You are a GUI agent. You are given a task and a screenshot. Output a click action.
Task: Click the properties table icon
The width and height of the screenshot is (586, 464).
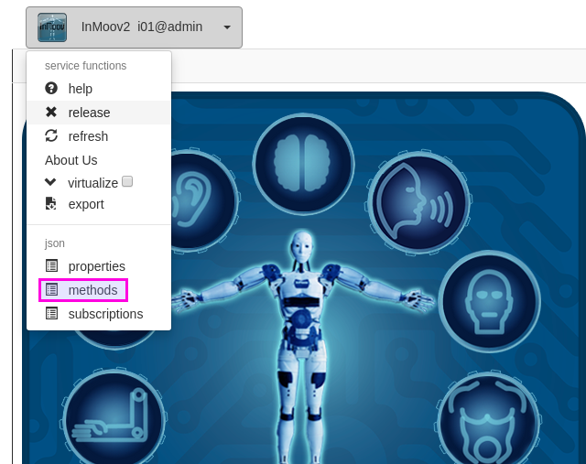click(x=51, y=266)
